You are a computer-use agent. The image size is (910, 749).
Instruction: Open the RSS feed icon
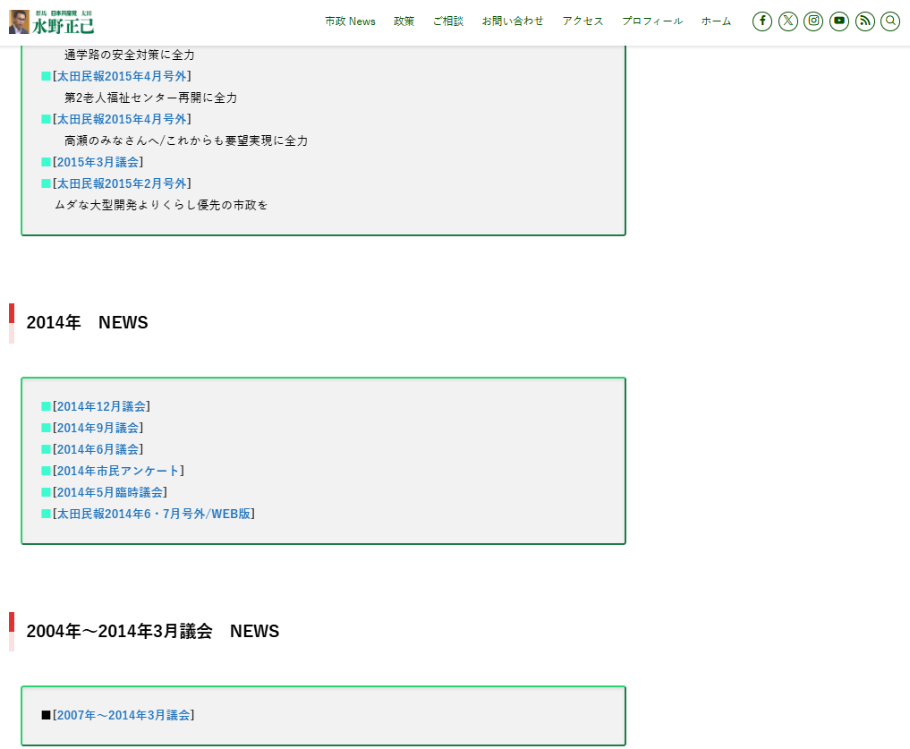[864, 21]
